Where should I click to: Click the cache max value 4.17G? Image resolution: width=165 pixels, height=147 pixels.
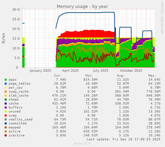tap(155, 104)
